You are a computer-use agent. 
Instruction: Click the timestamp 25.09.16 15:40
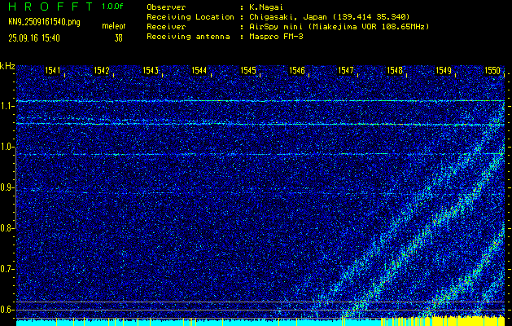click(x=34, y=38)
